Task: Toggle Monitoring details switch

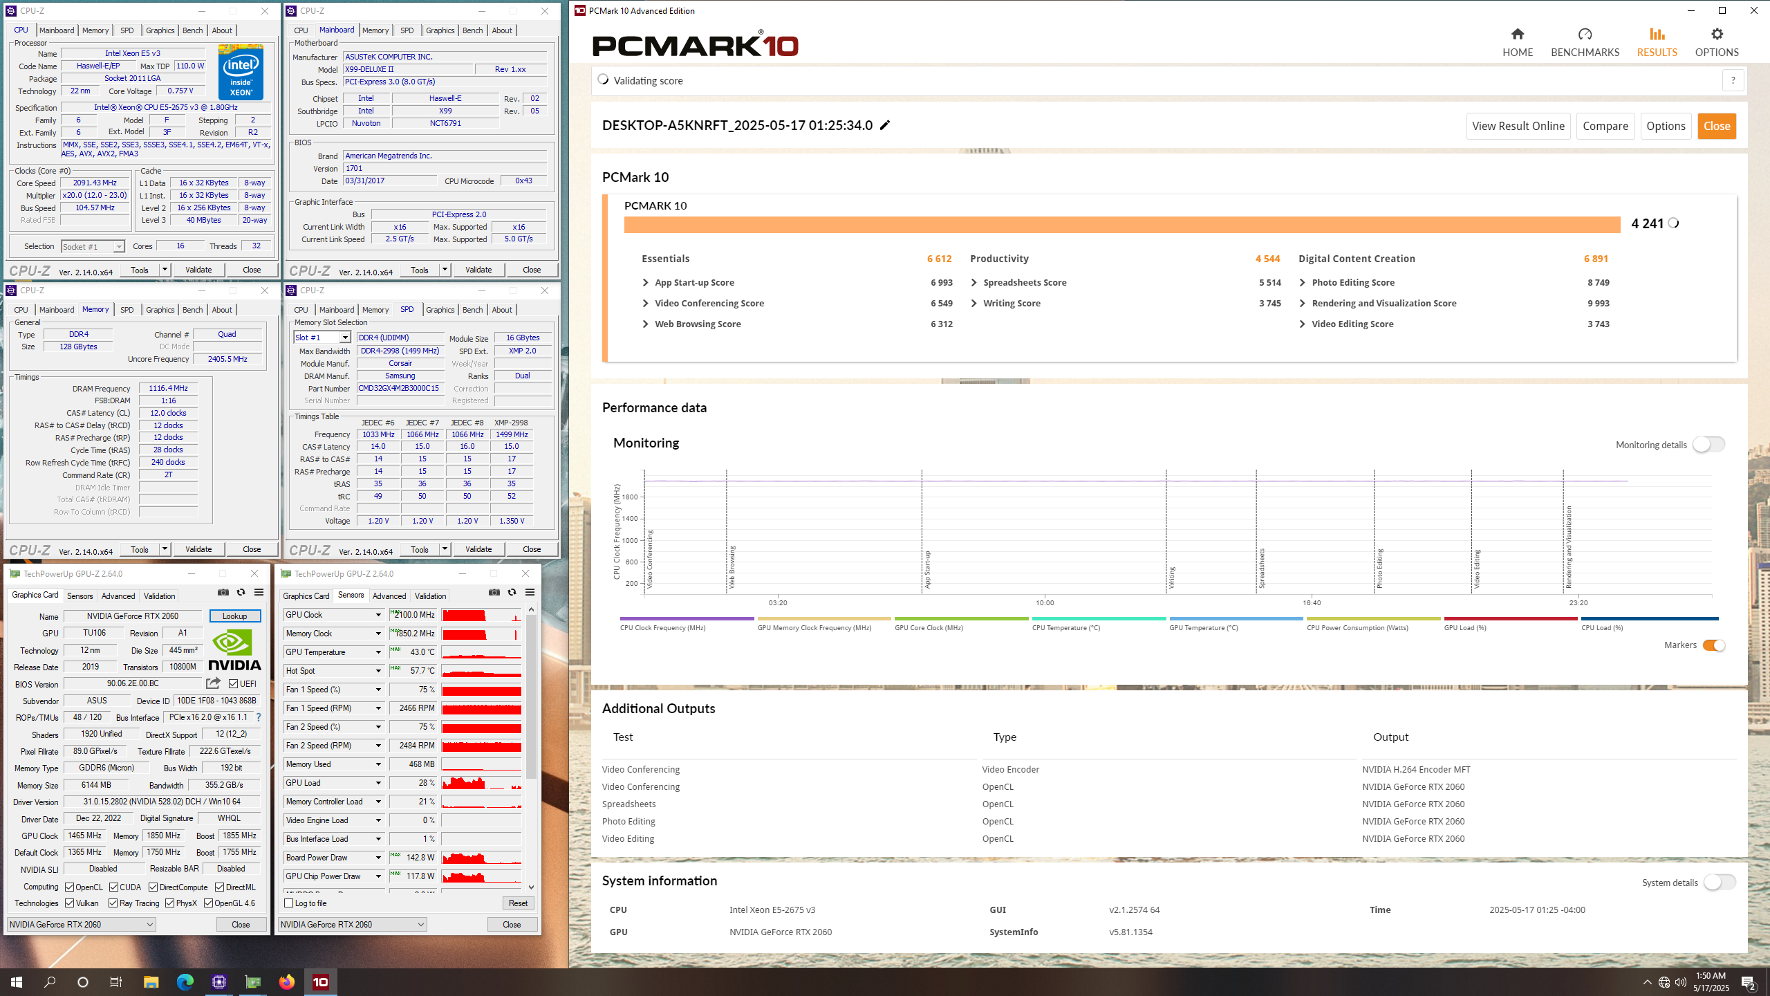Action: (x=1708, y=445)
